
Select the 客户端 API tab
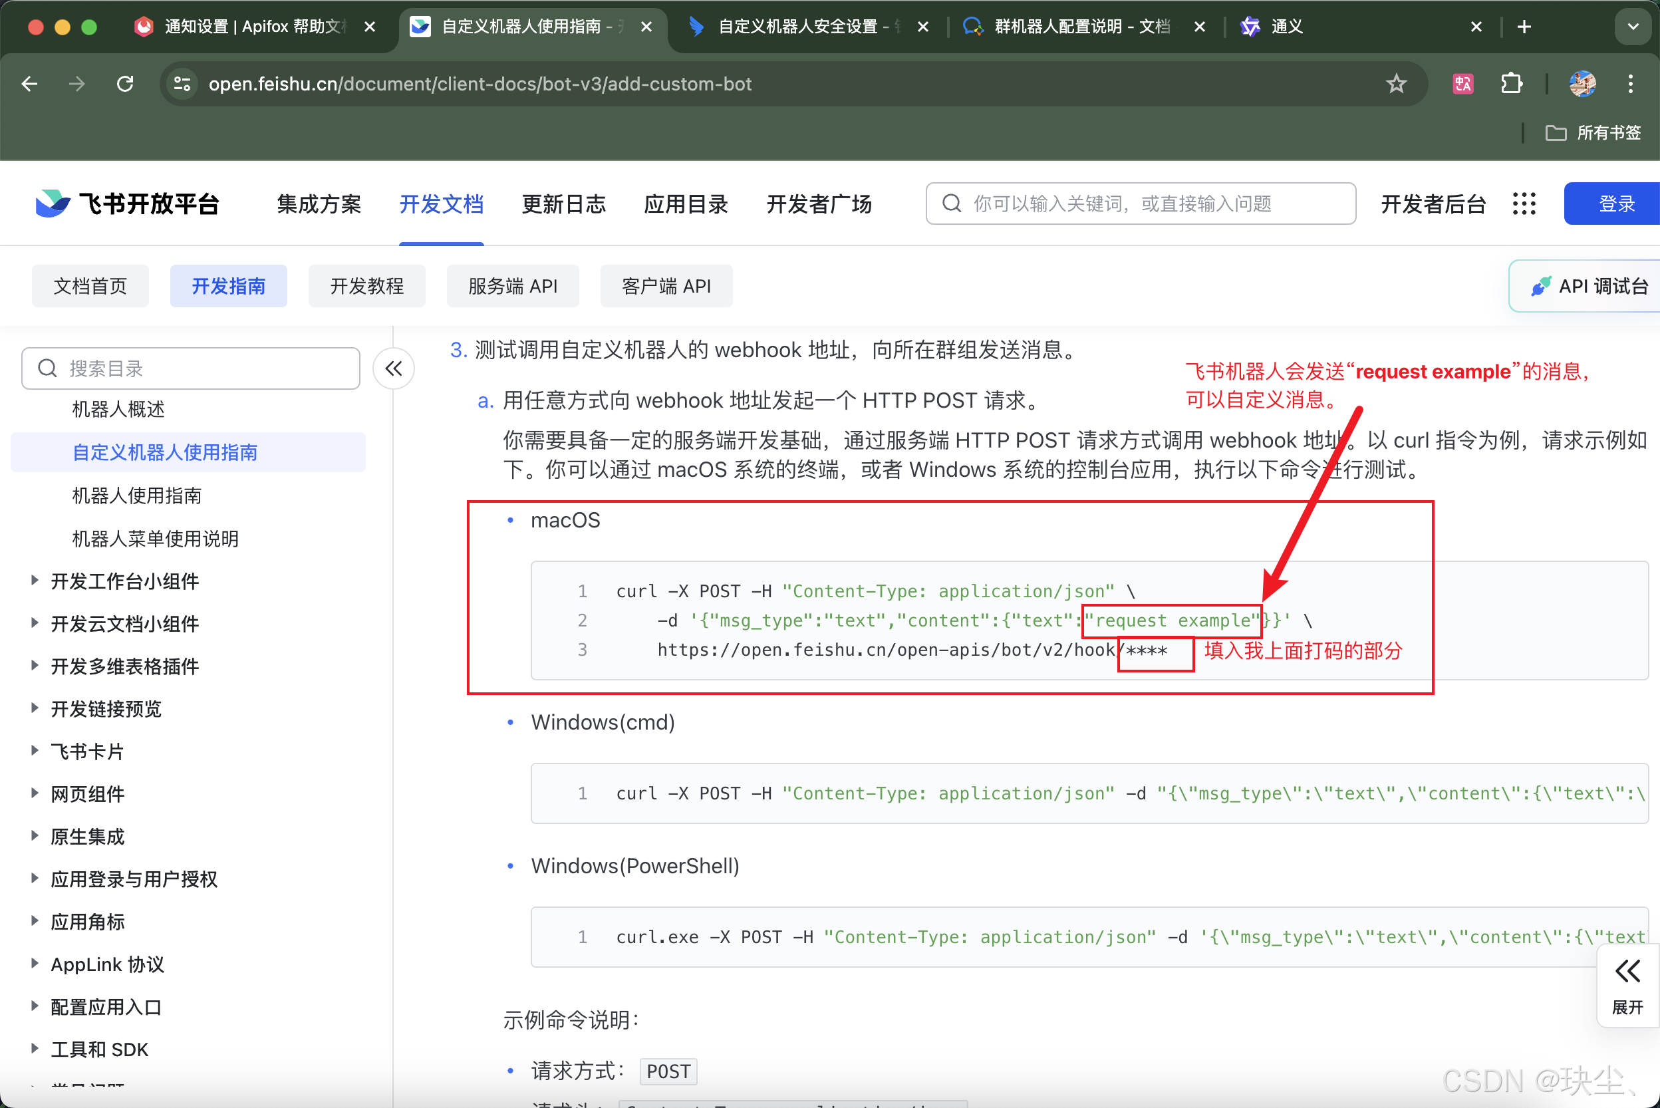(666, 286)
